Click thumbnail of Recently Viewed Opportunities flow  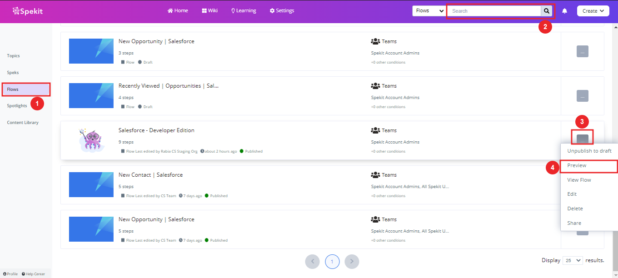[91, 95]
